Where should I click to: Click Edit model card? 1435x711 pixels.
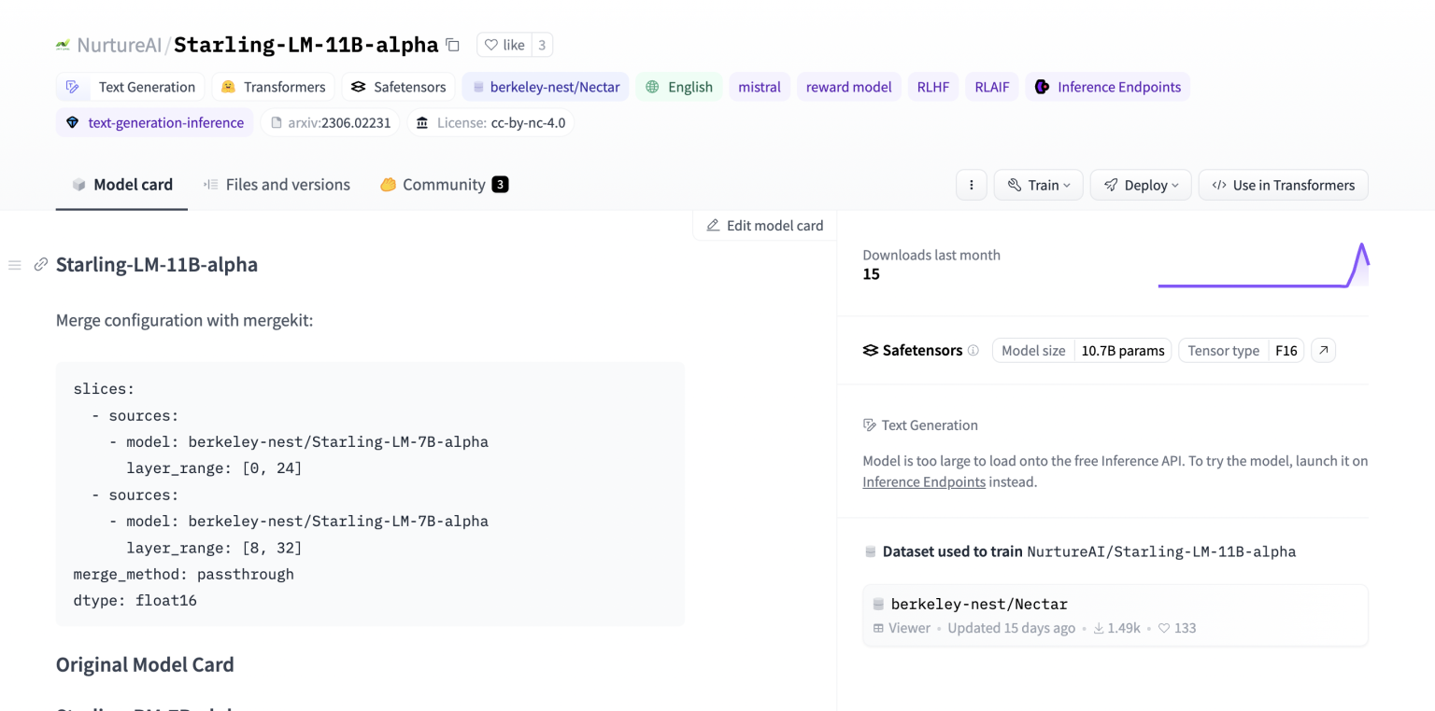click(x=766, y=225)
